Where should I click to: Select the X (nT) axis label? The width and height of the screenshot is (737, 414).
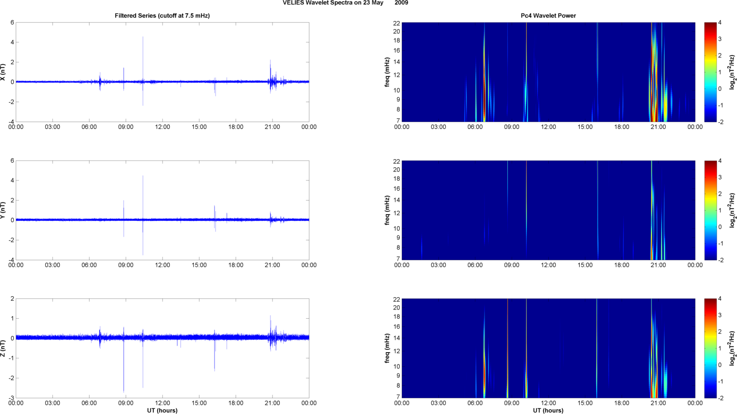tap(3, 72)
